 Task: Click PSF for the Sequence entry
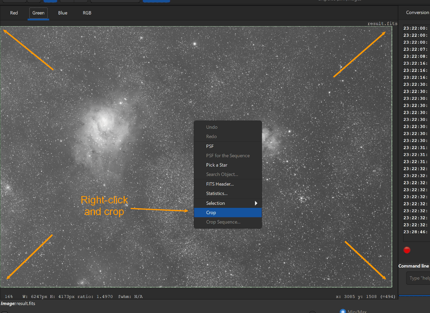click(x=228, y=156)
